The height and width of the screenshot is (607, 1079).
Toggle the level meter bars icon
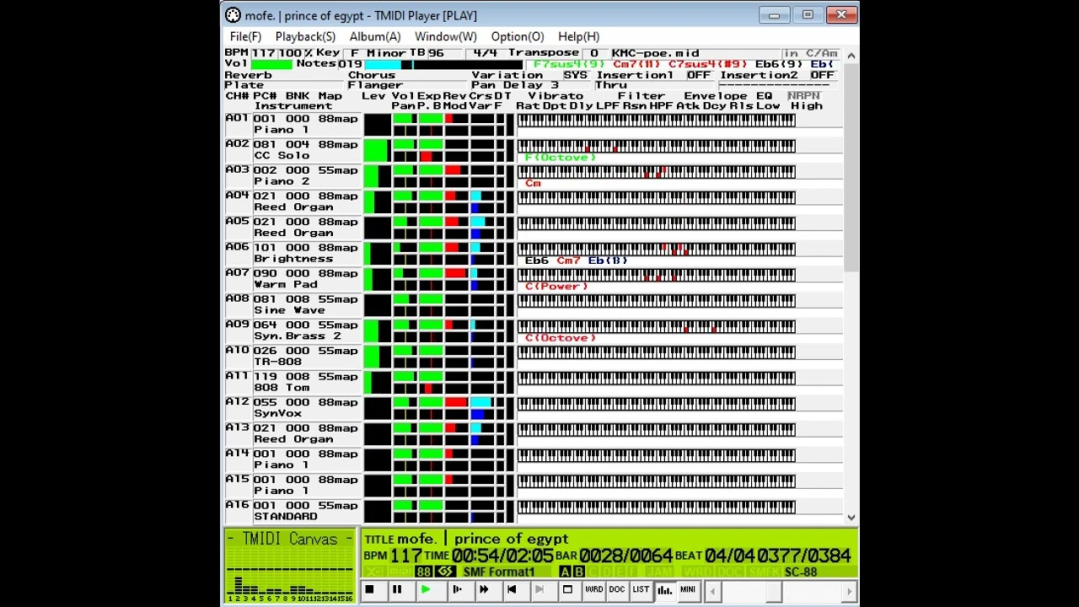pos(665,590)
